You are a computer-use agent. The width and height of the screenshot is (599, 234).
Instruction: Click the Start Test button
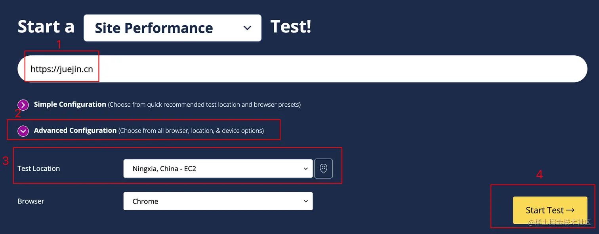[550, 210]
